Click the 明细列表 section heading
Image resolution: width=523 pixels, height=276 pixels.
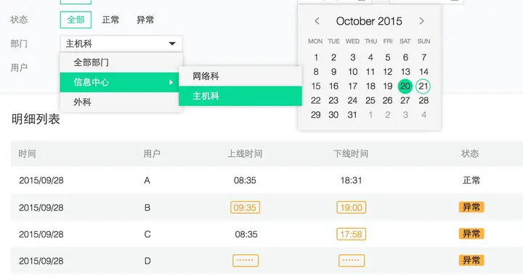tap(36, 119)
